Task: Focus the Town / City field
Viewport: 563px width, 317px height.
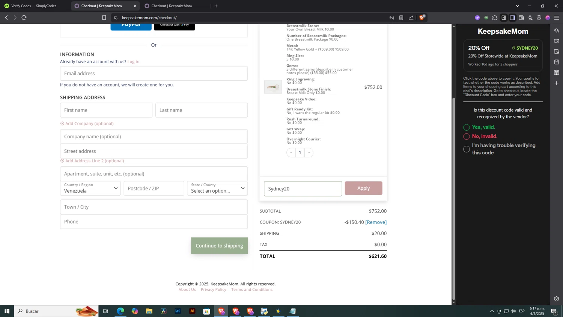Action: tap(154, 207)
